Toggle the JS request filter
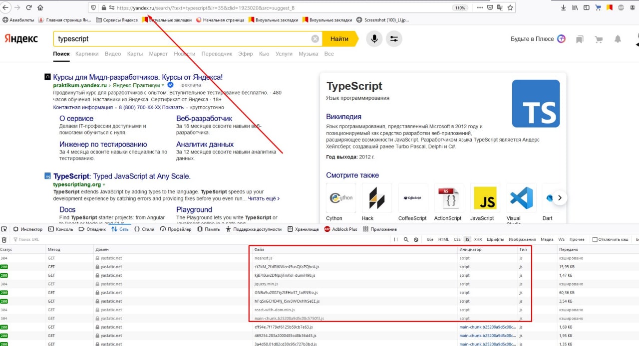The width and height of the screenshot is (639, 346). pyautogui.click(x=467, y=240)
